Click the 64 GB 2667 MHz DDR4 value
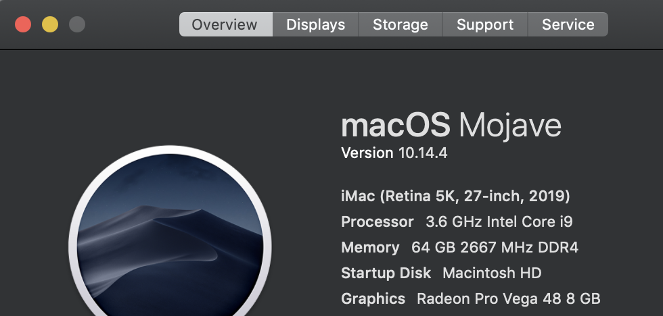This screenshot has height=316, width=663. (495, 247)
